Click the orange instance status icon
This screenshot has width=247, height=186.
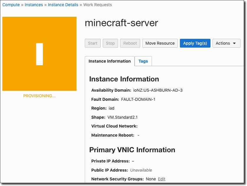point(39,54)
